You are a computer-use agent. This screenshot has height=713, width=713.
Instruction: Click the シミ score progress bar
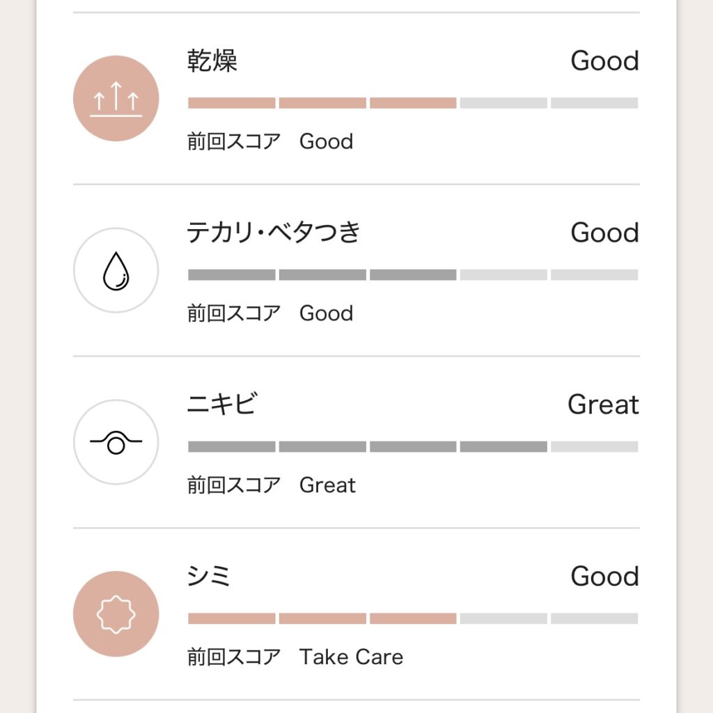click(412, 618)
